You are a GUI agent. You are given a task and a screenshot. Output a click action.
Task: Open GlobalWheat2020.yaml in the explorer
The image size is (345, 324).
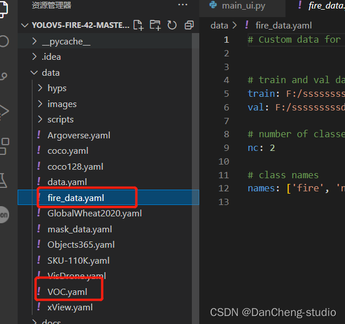coord(95,214)
